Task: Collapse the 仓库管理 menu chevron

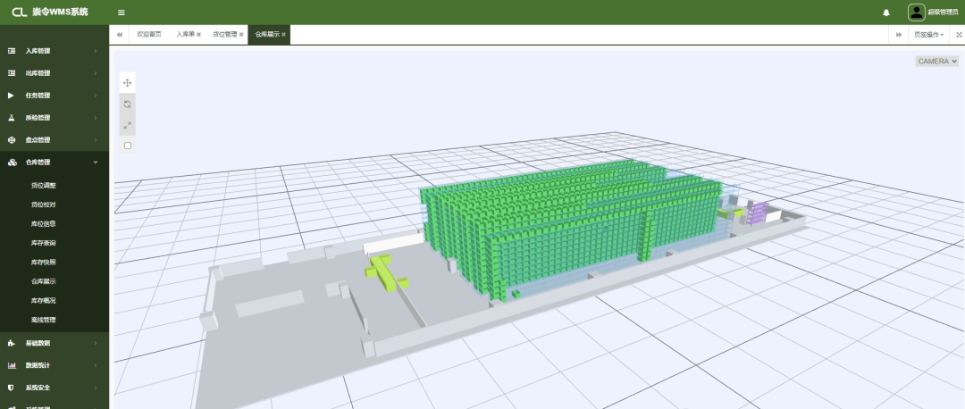Action: pos(96,163)
